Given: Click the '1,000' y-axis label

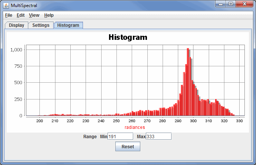Looking at the screenshot, I should tap(16, 50).
